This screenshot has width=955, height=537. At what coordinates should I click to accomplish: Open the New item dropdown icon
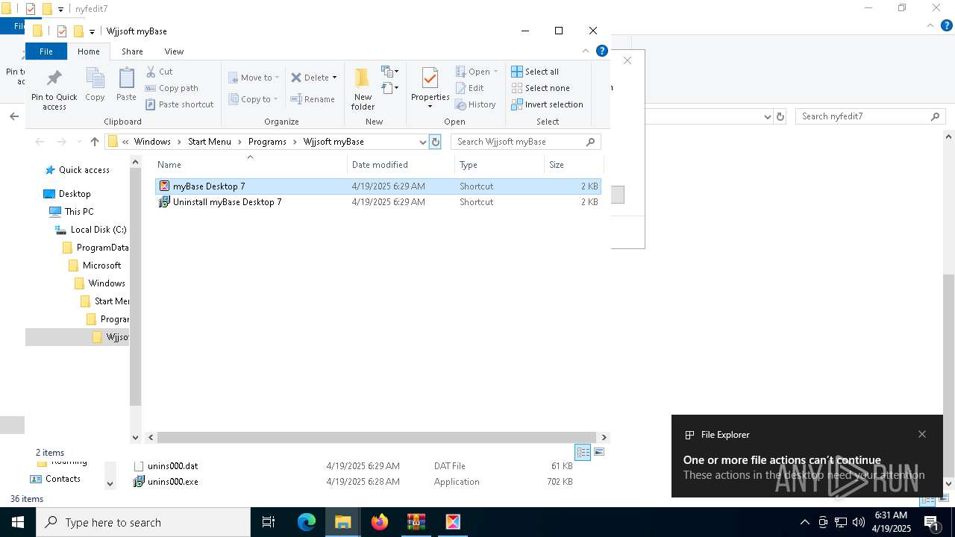click(389, 72)
